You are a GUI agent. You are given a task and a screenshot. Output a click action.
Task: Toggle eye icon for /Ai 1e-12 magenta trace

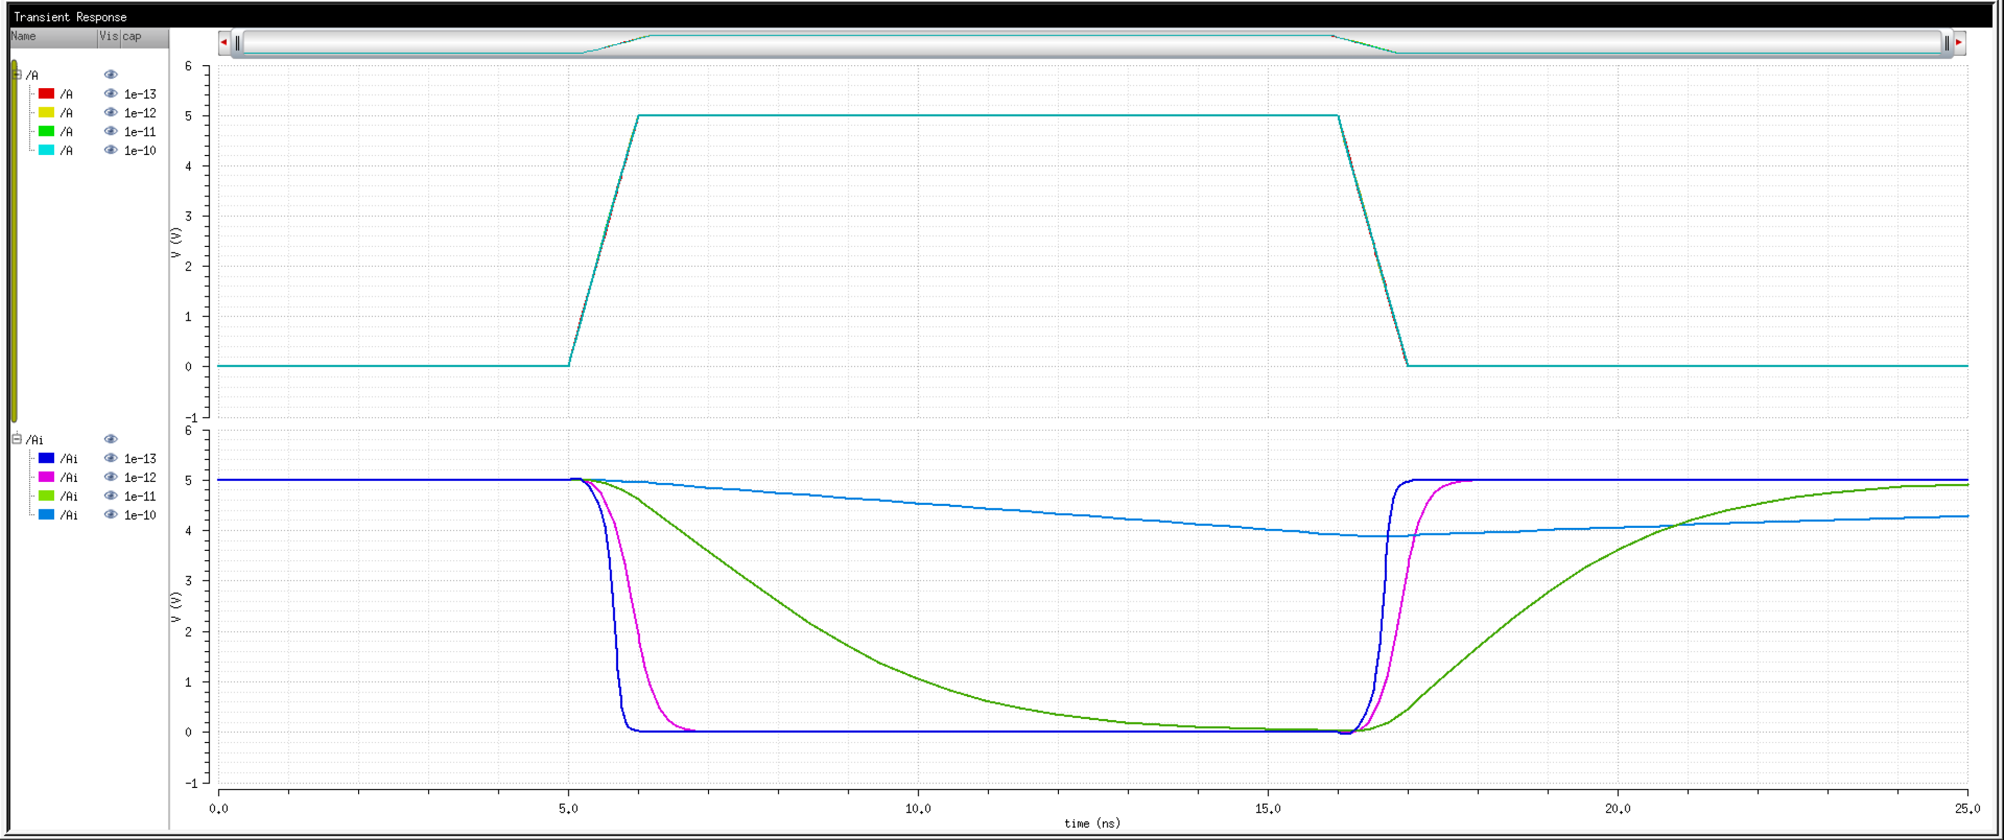pyautogui.click(x=111, y=477)
